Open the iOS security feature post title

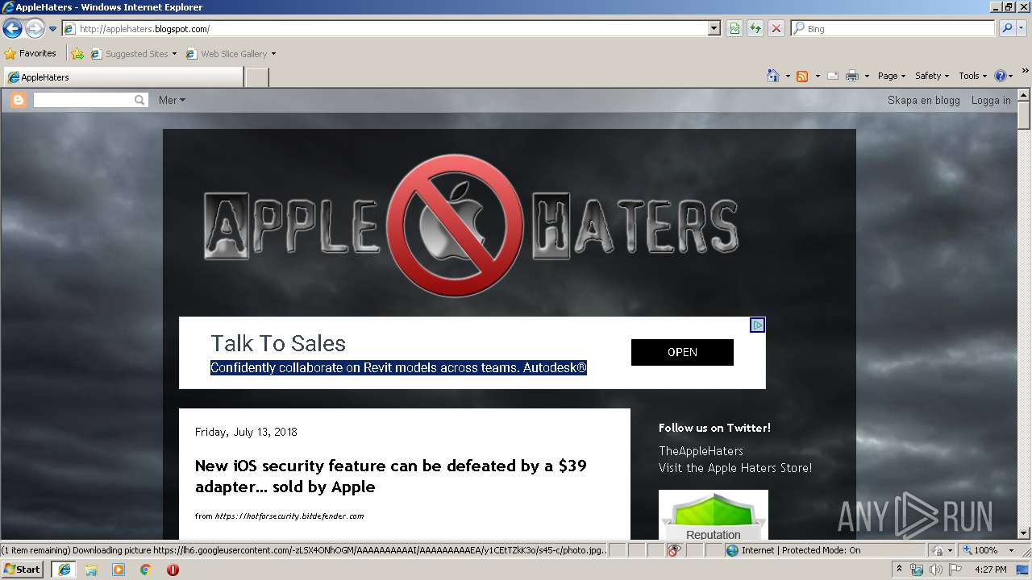(391, 476)
